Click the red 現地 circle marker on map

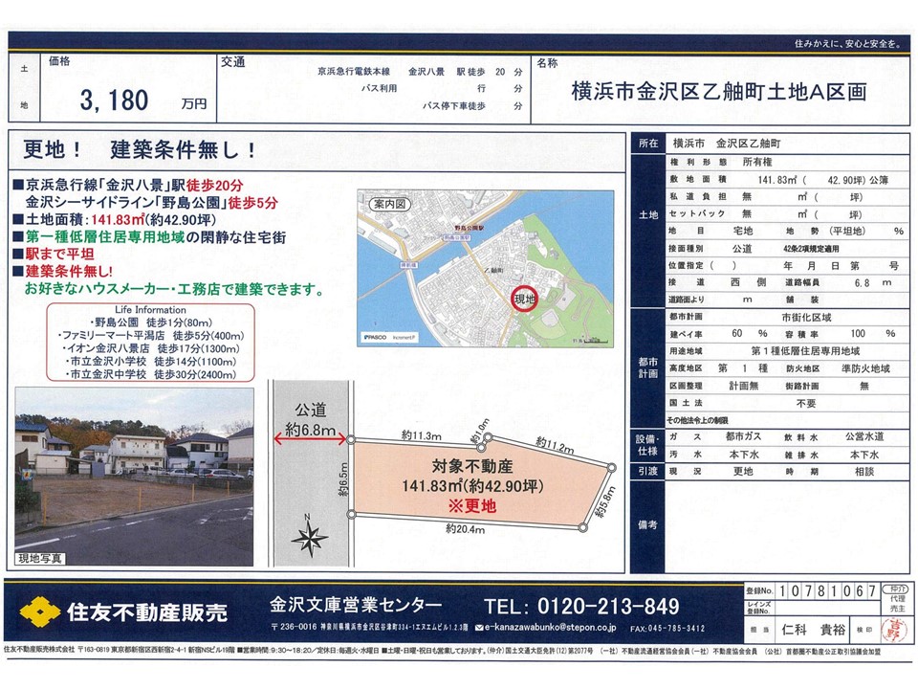522,300
